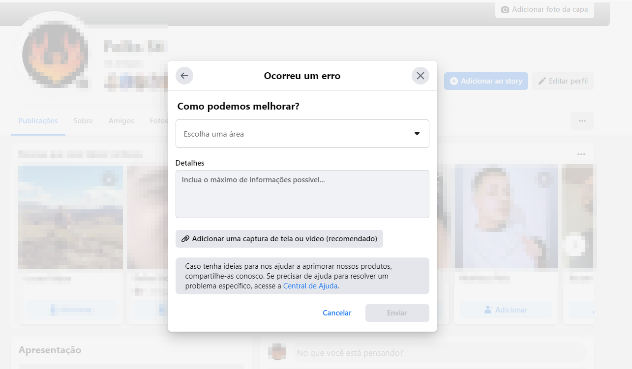632x369 pixels.
Task: Click the blurred profile picture
Action: (55, 54)
